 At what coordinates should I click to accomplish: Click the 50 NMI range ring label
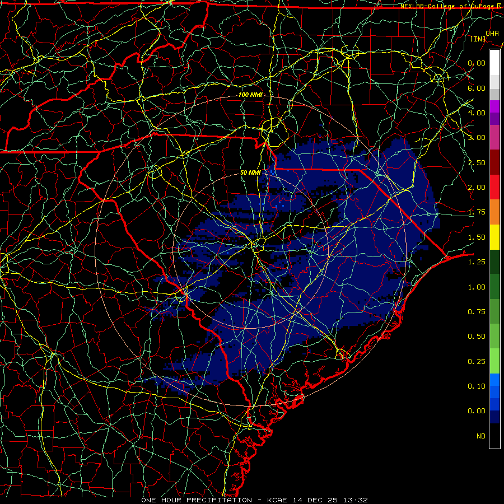(250, 172)
